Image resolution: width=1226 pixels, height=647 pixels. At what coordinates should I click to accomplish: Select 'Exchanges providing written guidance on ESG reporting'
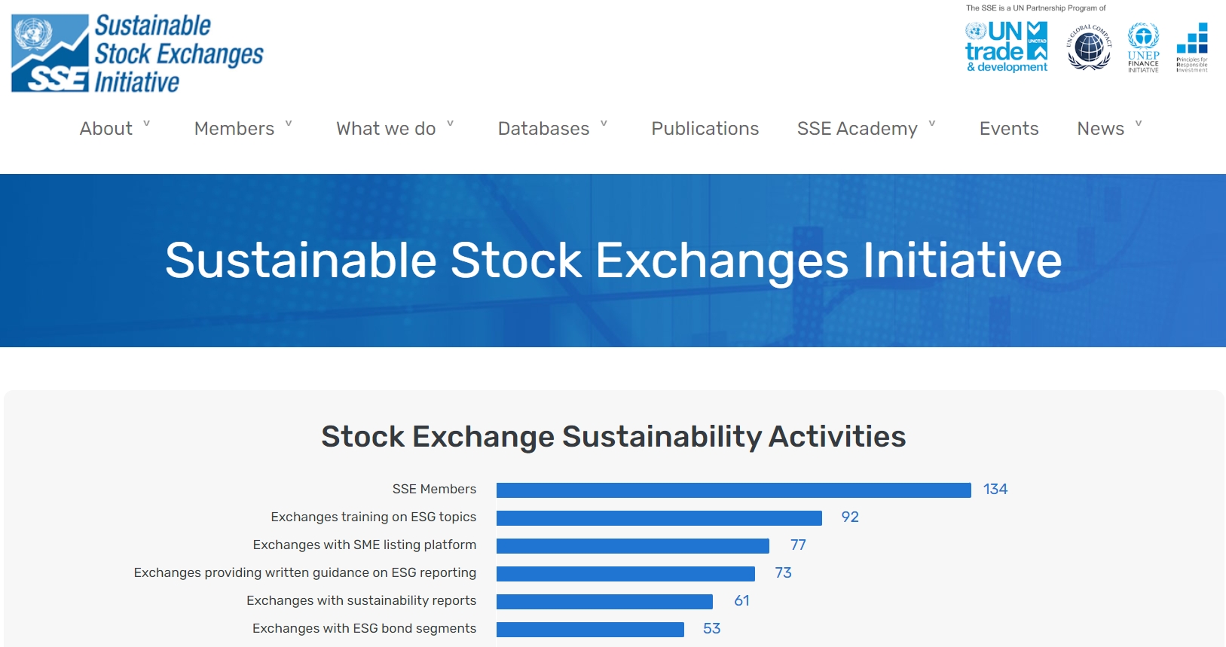point(305,572)
